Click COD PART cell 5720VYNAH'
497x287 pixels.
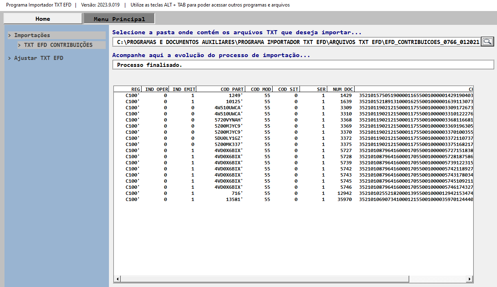pos(229,120)
